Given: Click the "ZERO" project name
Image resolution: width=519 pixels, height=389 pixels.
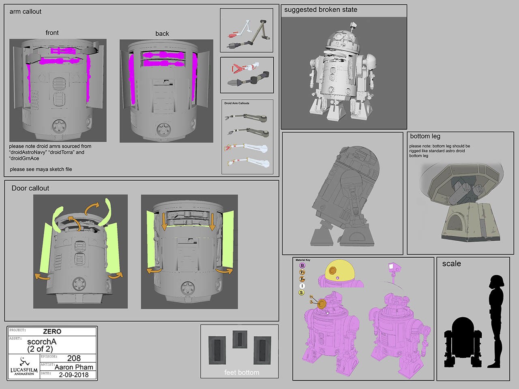Looking at the screenshot, I should [52, 331].
